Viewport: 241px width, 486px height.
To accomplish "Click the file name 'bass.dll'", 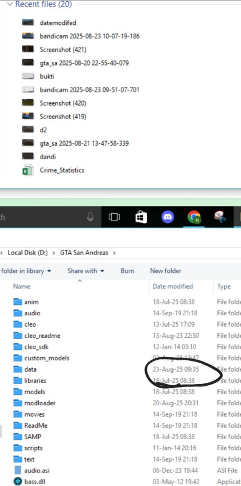I will 35,482.
